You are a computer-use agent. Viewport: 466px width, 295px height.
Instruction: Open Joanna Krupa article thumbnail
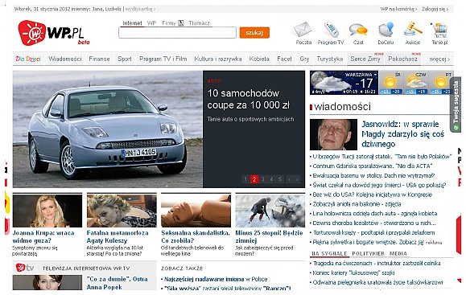47,211
